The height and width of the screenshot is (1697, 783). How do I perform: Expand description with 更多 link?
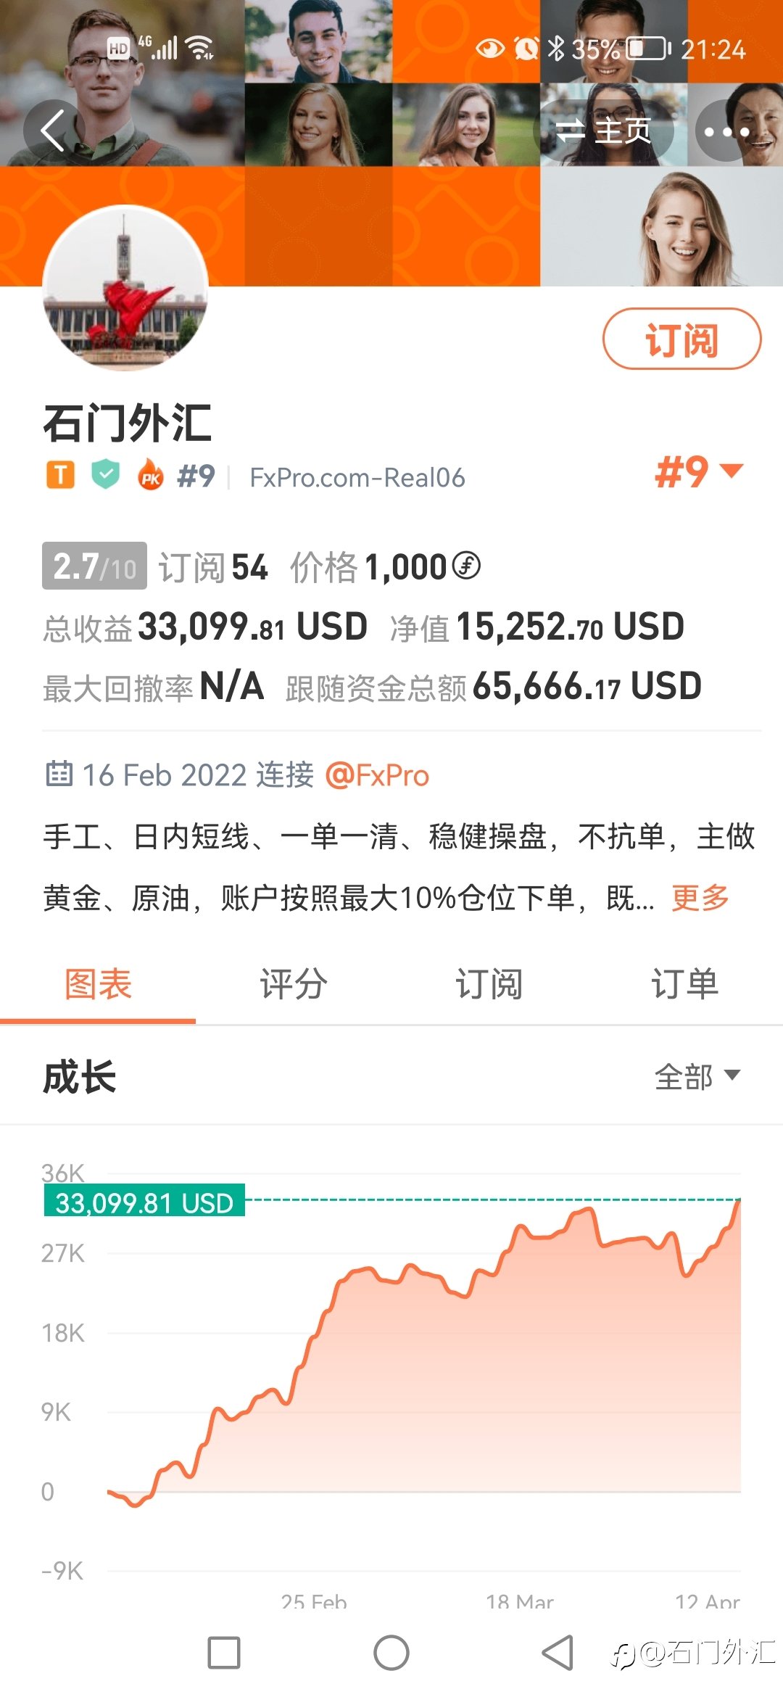(700, 898)
